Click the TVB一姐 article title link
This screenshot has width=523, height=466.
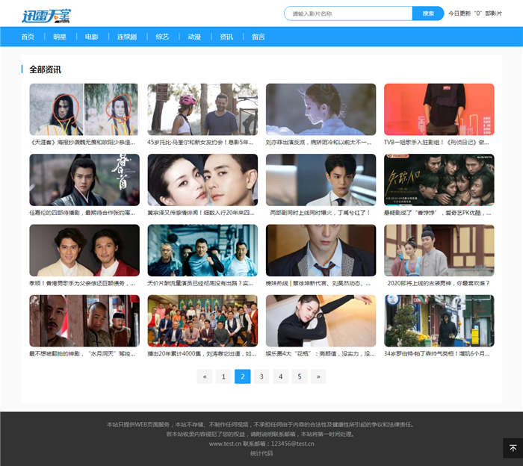438,142
